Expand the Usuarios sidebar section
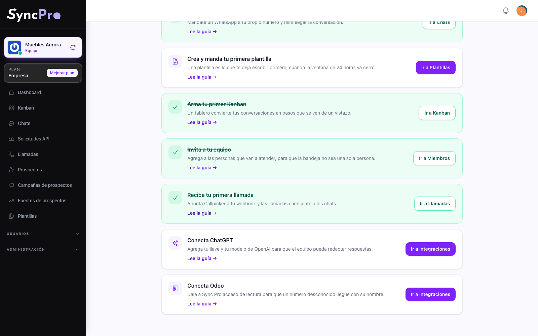 (x=43, y=234)
